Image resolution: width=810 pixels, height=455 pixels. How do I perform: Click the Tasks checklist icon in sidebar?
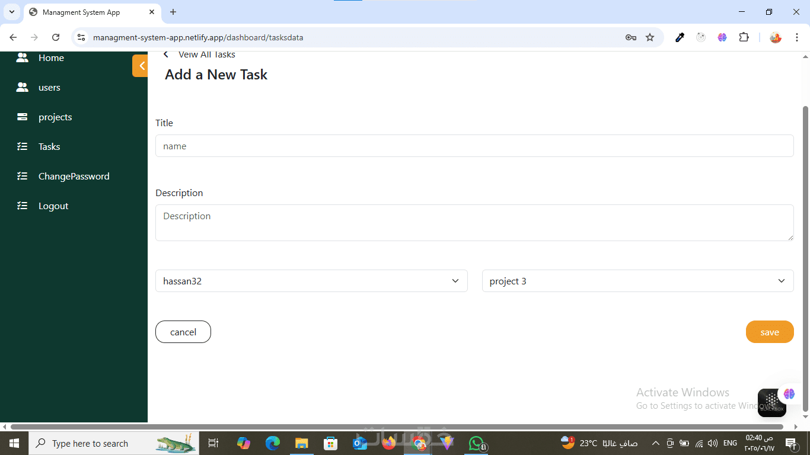pyautogui.click(x=22, y=146)
